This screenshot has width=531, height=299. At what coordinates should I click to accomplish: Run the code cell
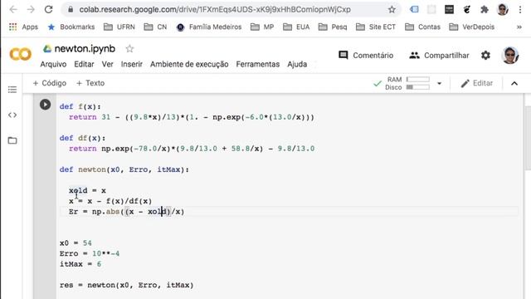tap(45, 105)
